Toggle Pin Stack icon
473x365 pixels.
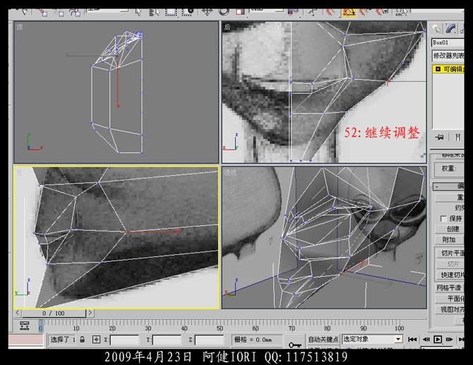tap(440, 137)
